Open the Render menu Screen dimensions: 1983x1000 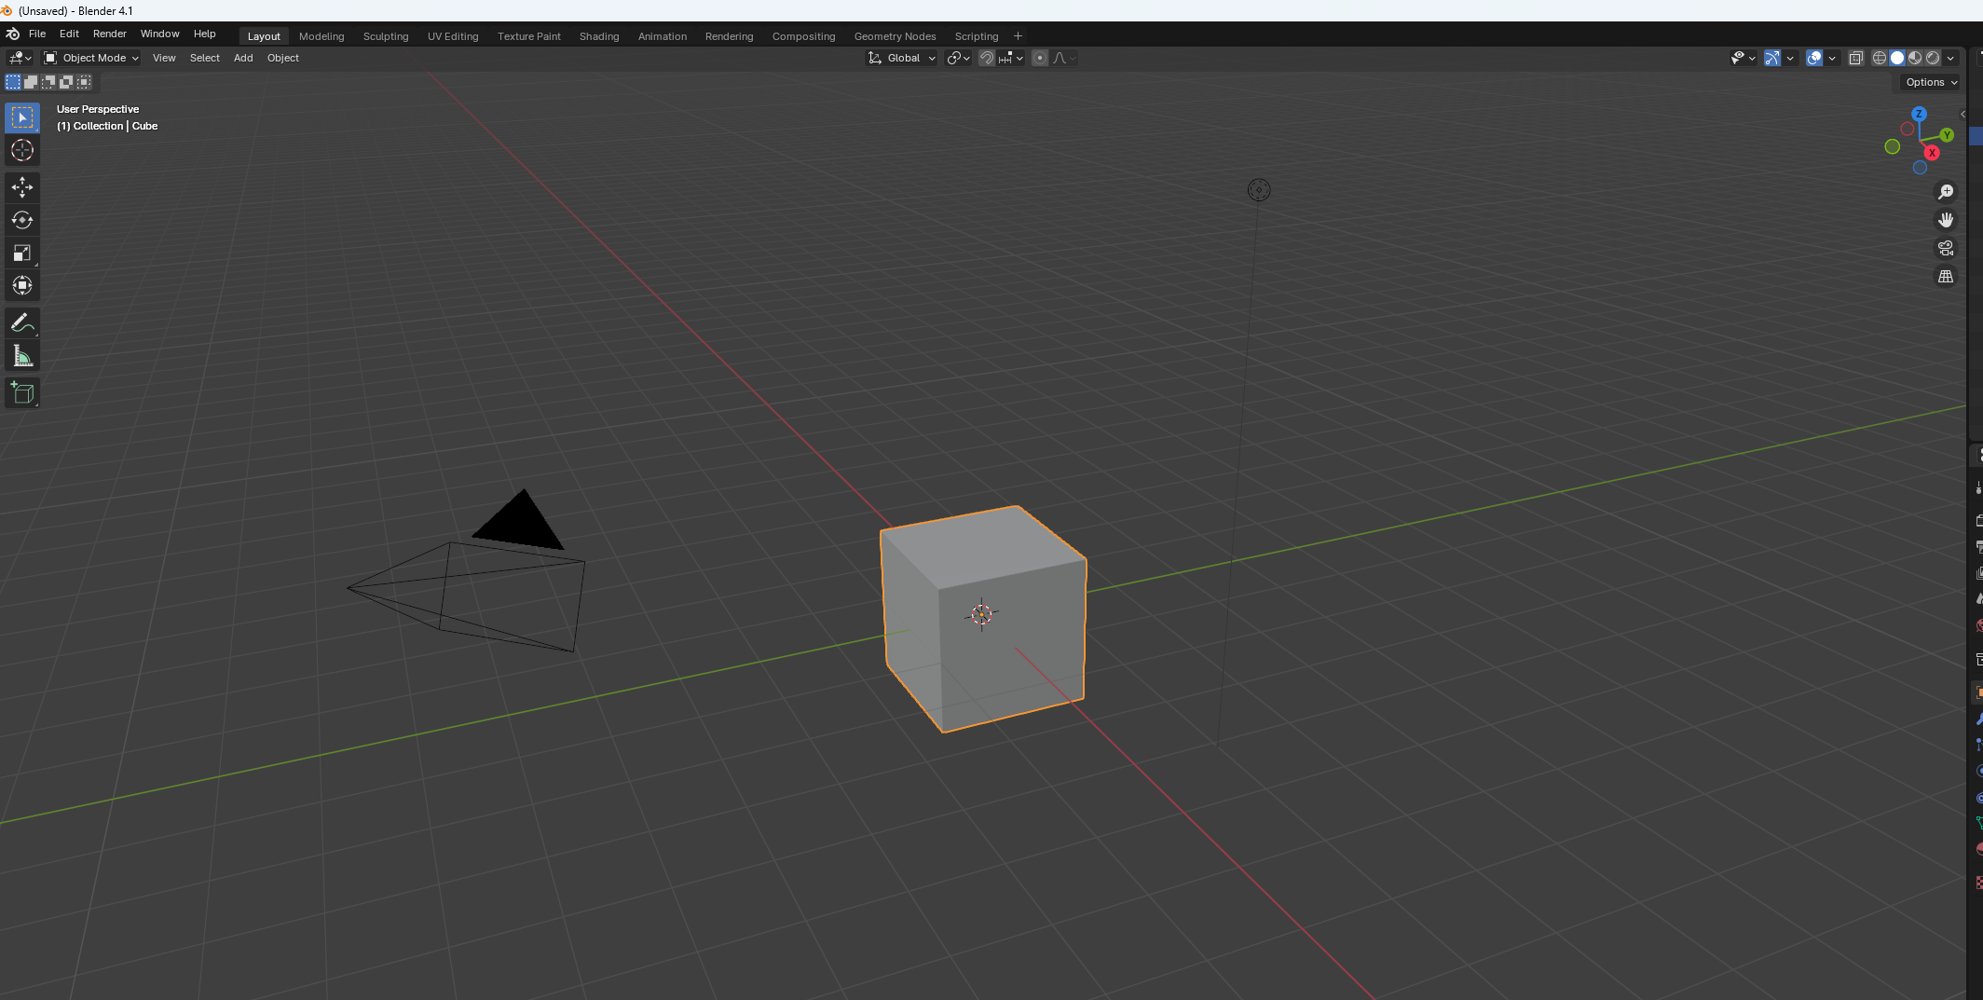(x=109, y=34)
